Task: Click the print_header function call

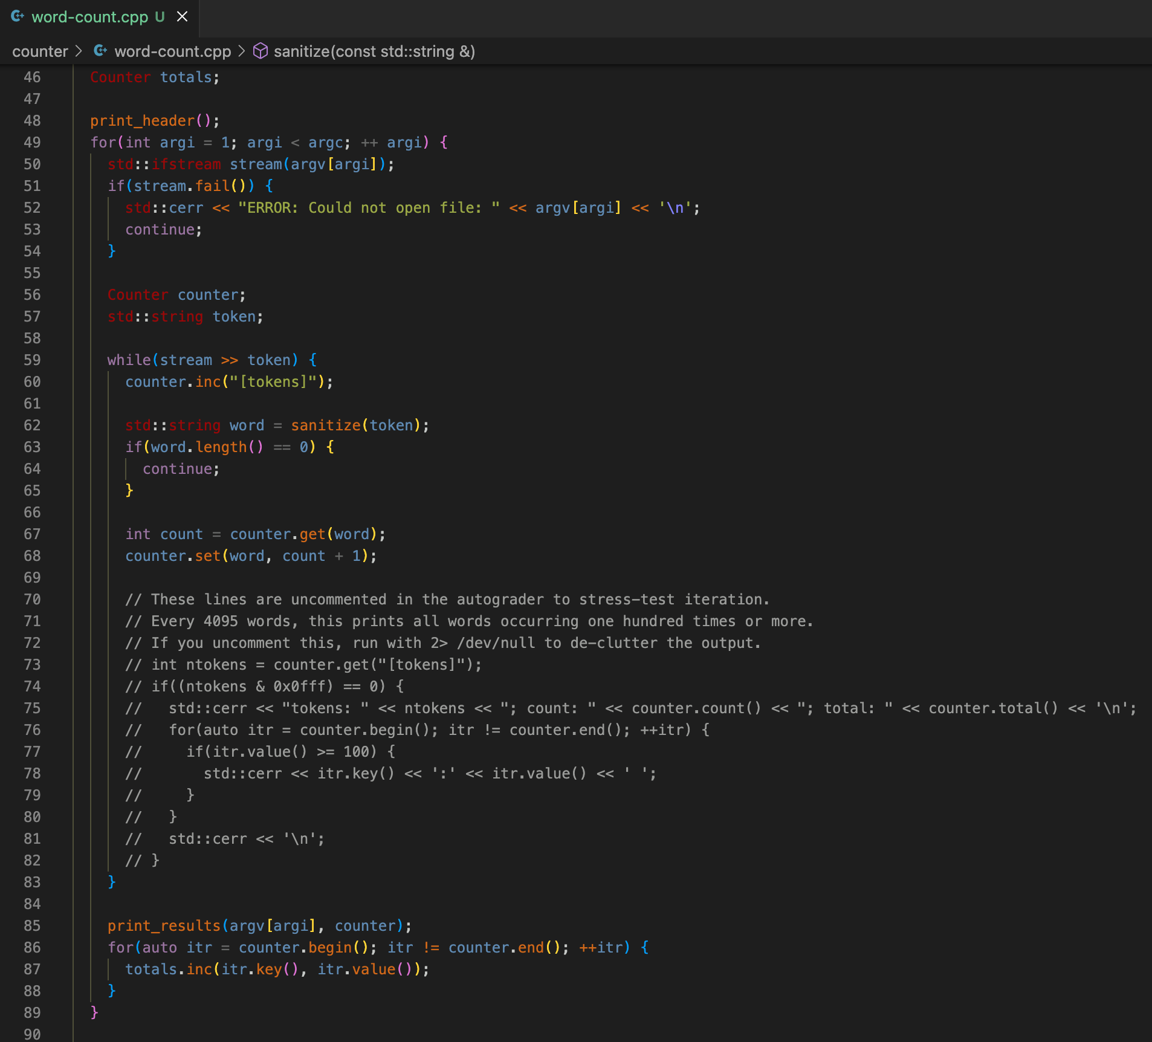Action: 143,120
